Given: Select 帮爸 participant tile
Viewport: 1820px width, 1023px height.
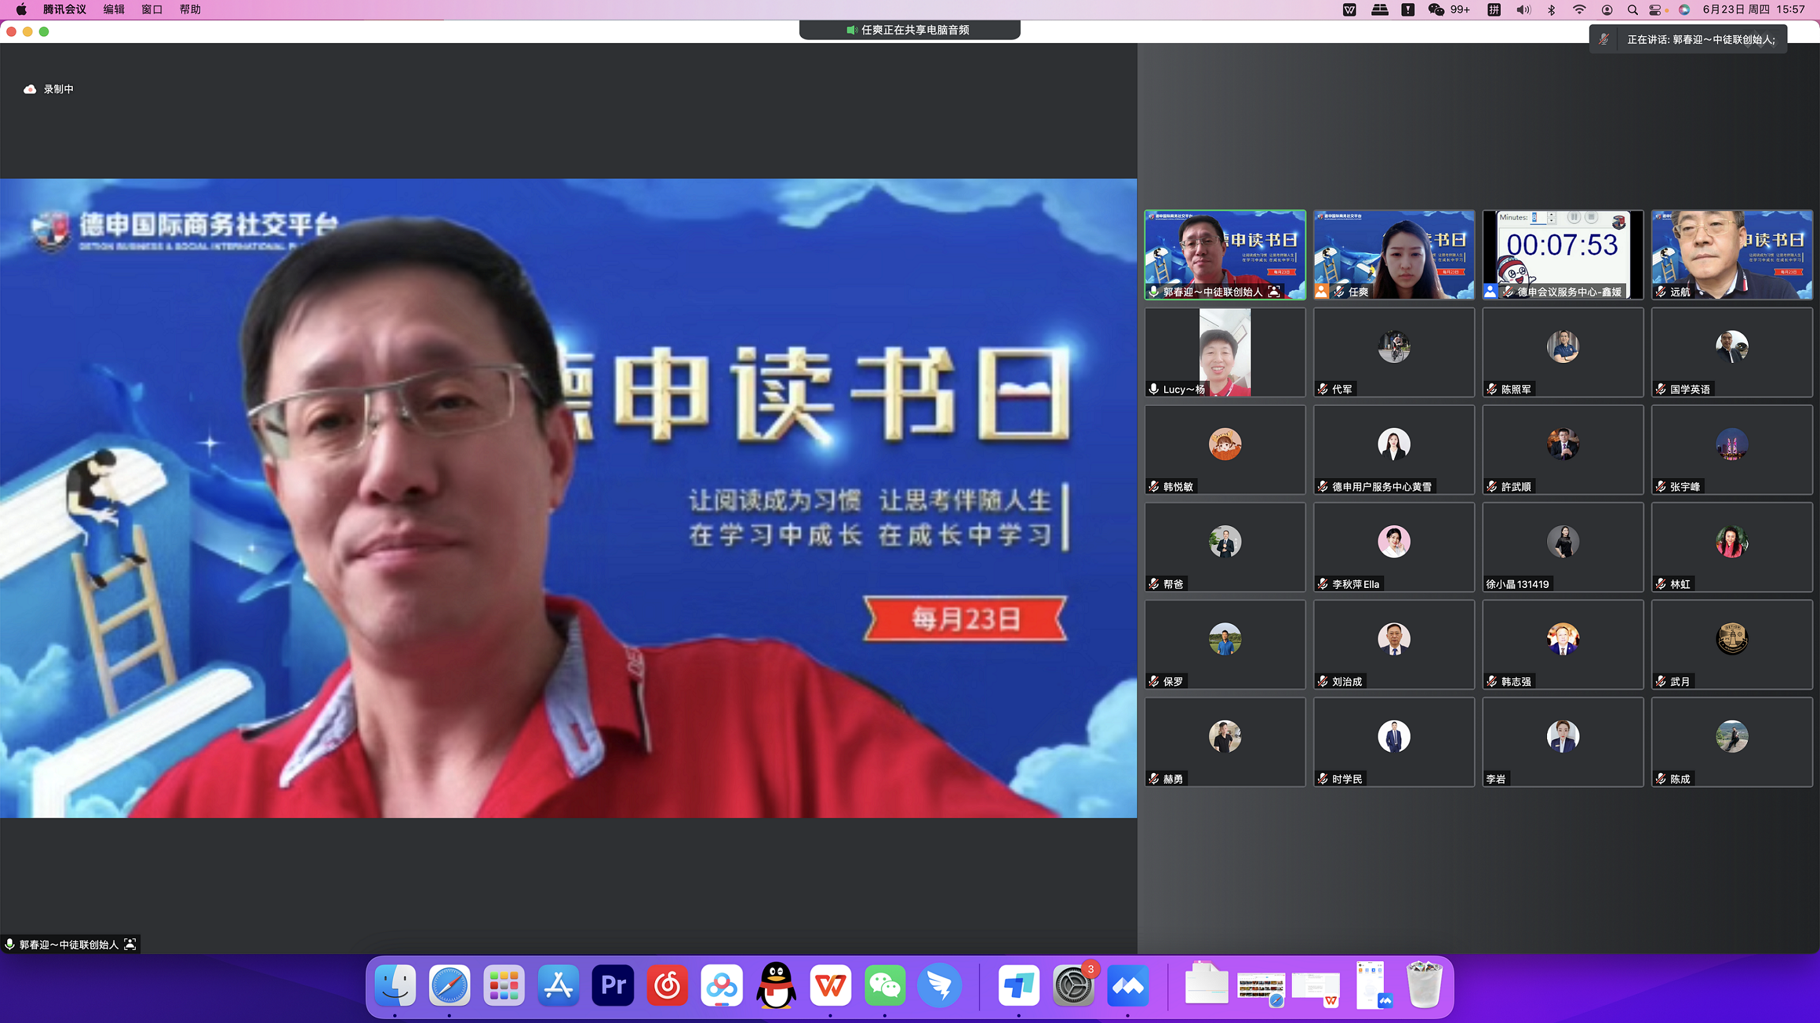Looking at the screenshot, I should [x=1224, y=547].
